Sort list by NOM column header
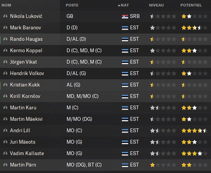The height and width of the screenshot is (173, 211). pyautogui.click(x=6, y=5)
